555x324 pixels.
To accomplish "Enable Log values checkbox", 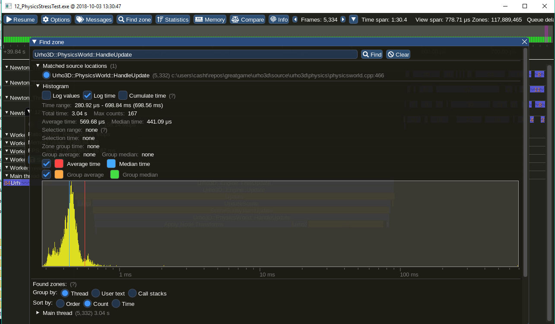I will tap(46, 95).
